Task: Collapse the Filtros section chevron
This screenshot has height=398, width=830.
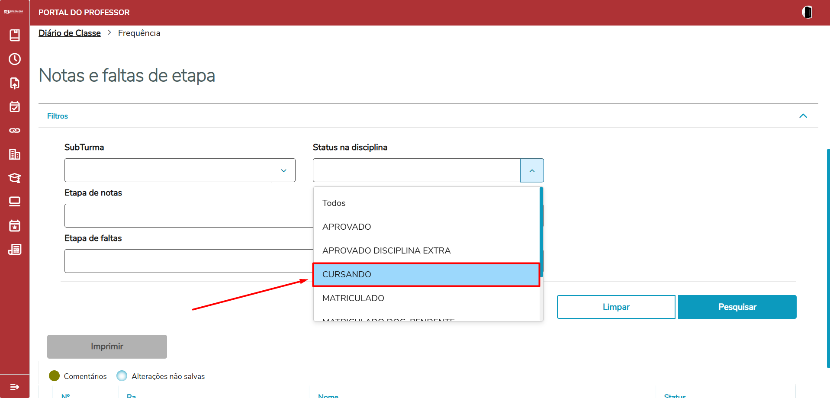Action: (x=803, y=116)
